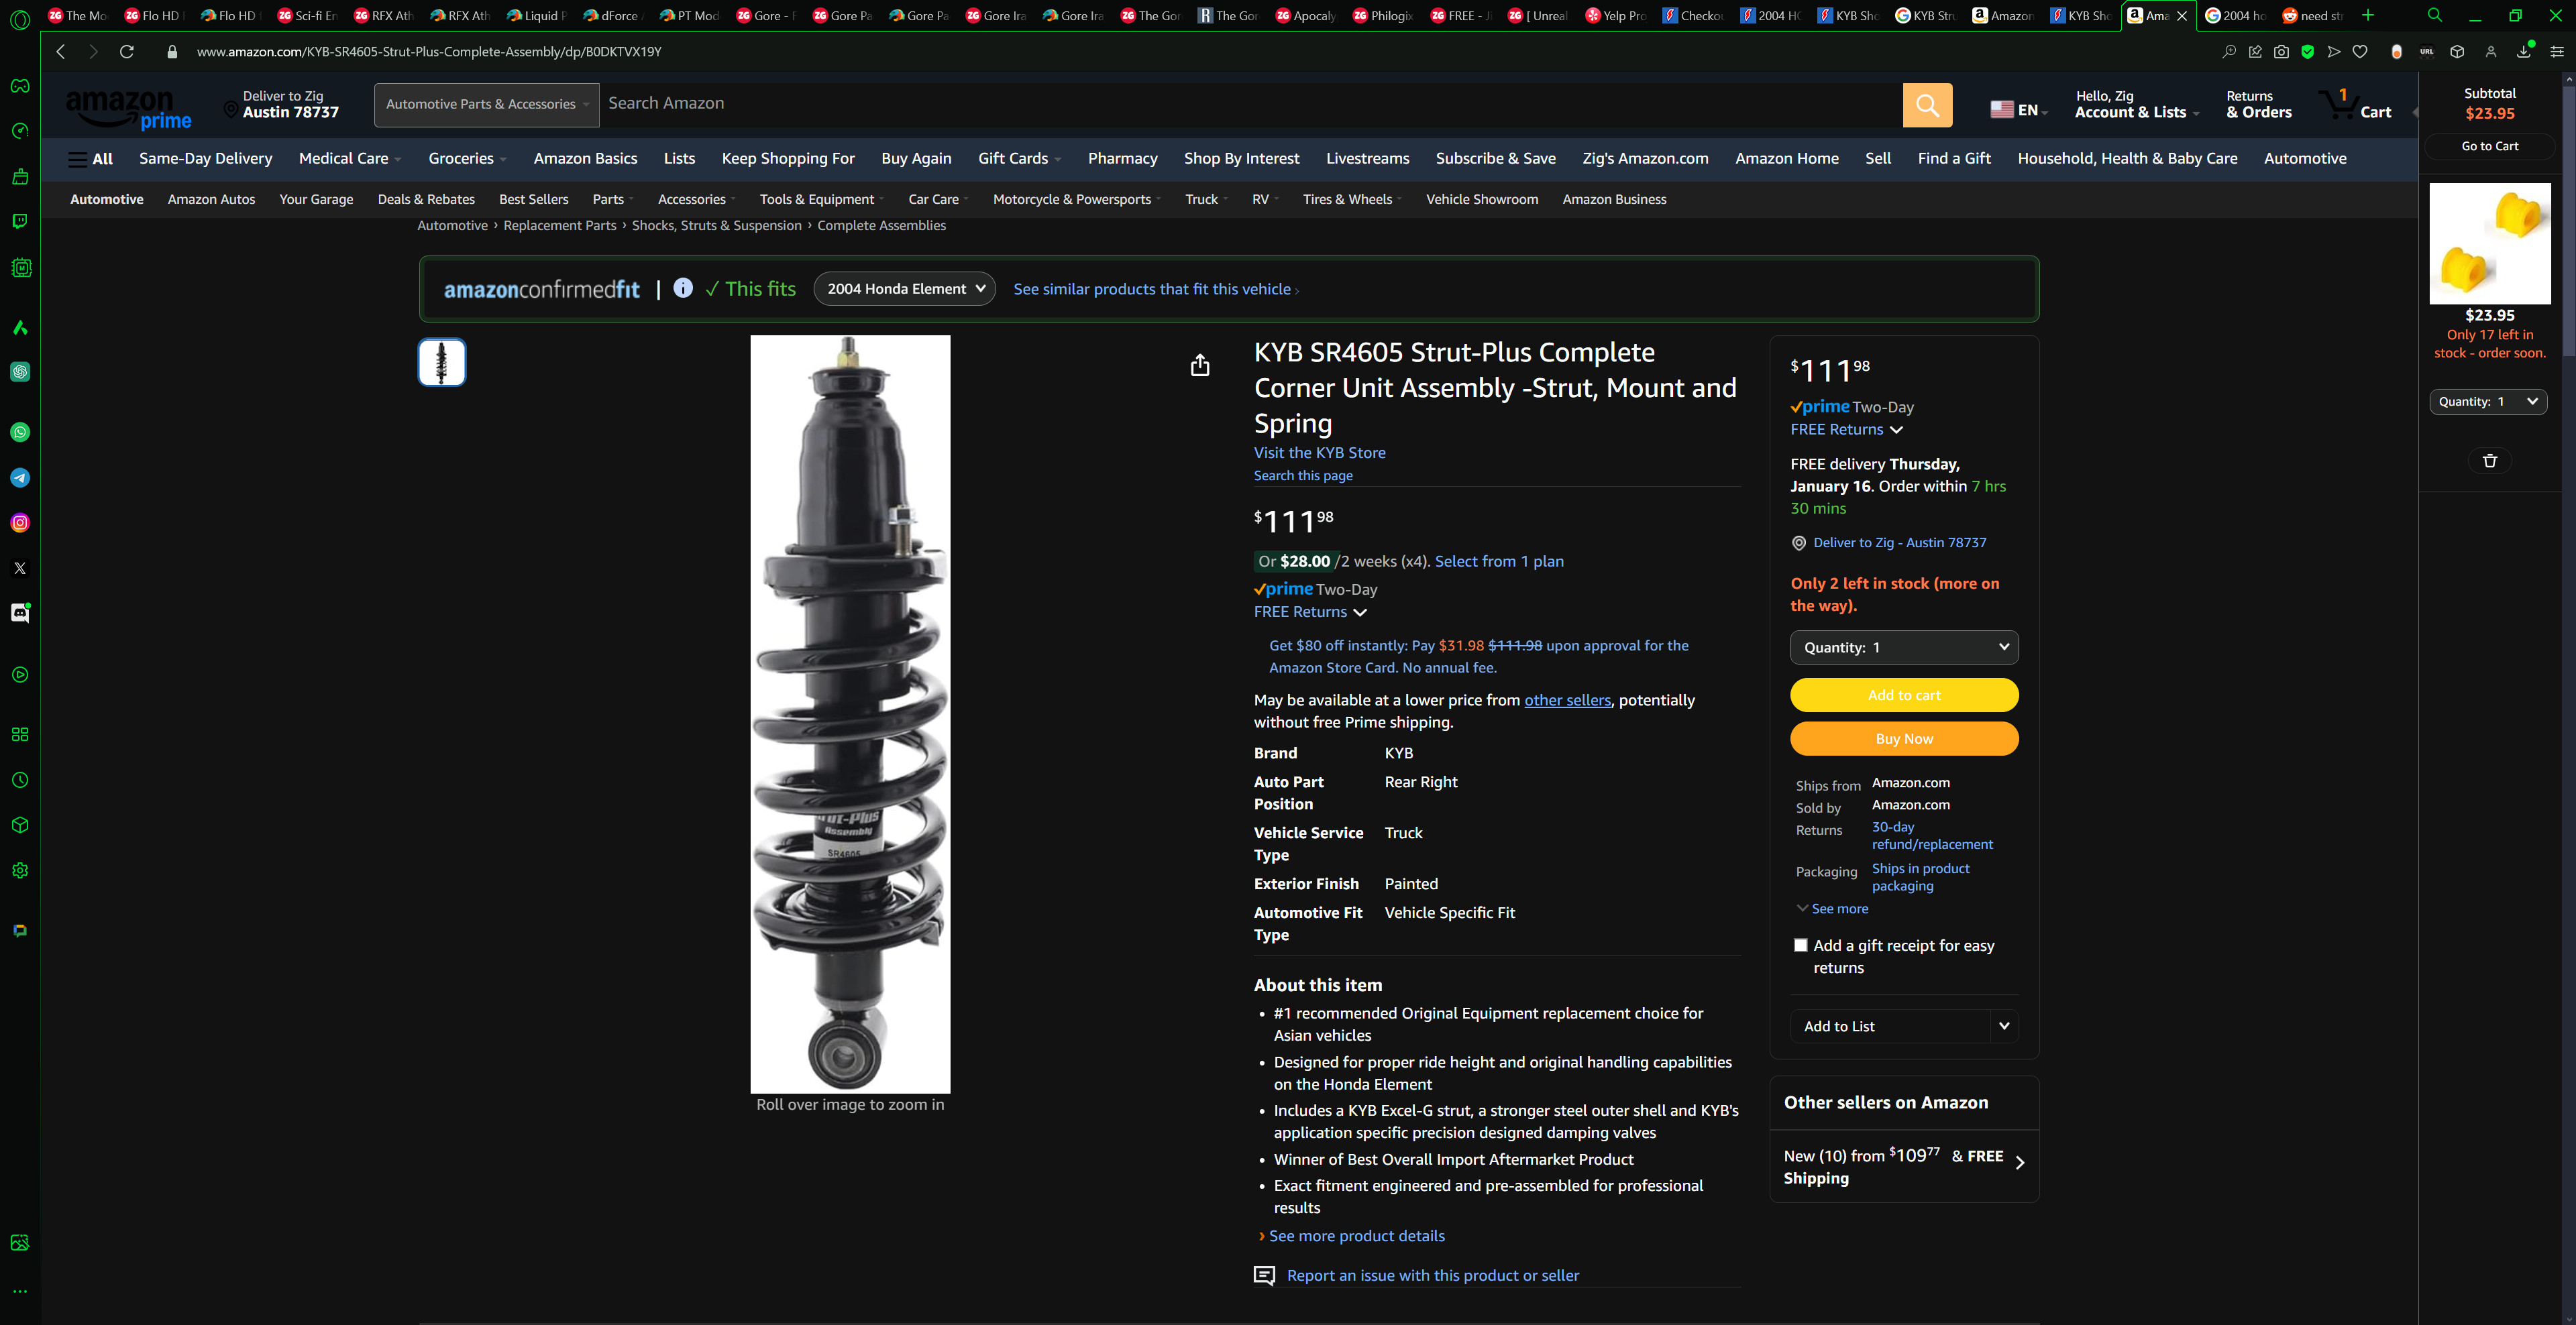The image size is (2576, 1325).
Task: Open WhatsApp messenger in the sidebar
Action: pyautogui.click(x=20, y=432)
